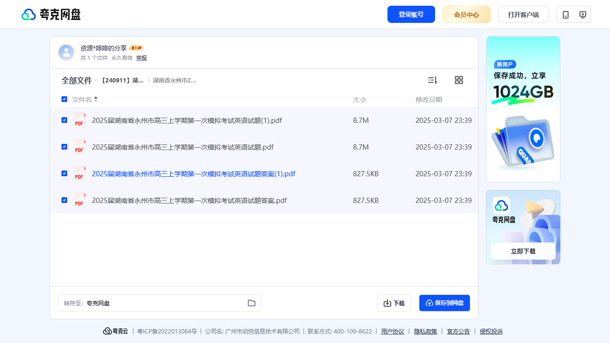610x343 pixels.
Task: Click the 下载 button
Action: click(x=394, y=303)
